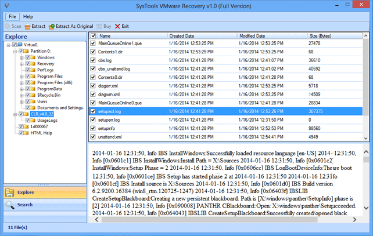This screenshot has height=236, width=373.
Task: Click the Recovery folder icon
Action: 33,64
